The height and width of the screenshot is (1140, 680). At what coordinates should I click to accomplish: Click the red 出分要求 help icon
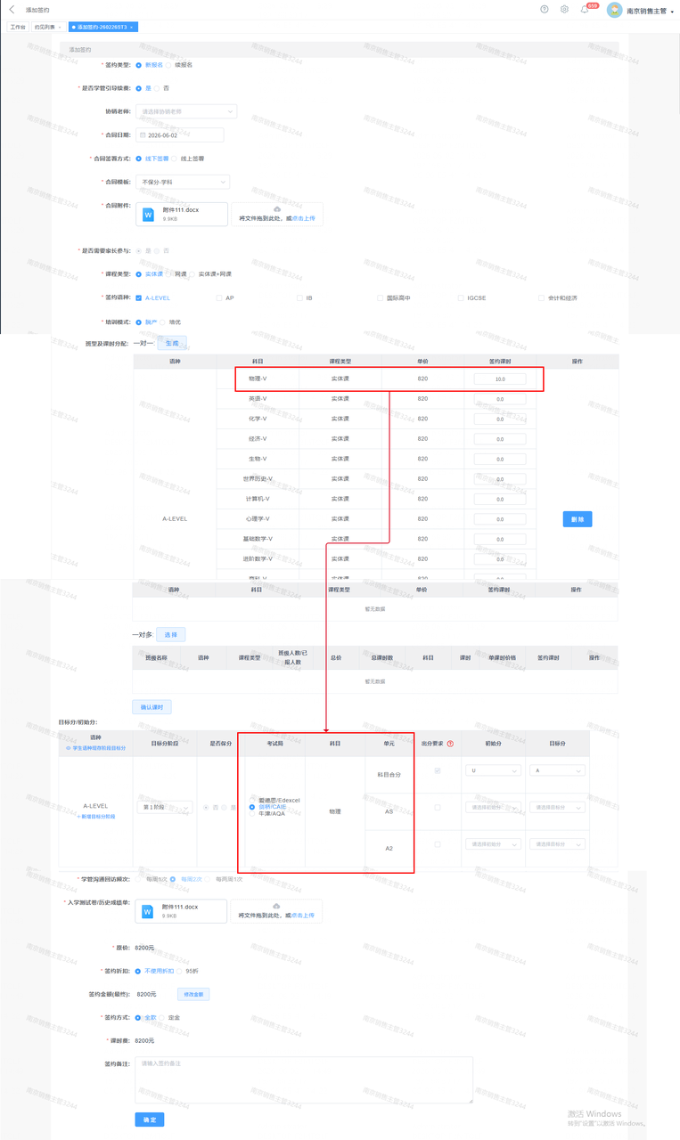pyautogui.click(x=450, y=743)
